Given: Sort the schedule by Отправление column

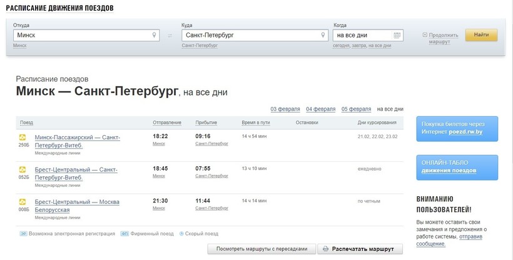Looking at the screenshot, I should [x=166, y=122].
